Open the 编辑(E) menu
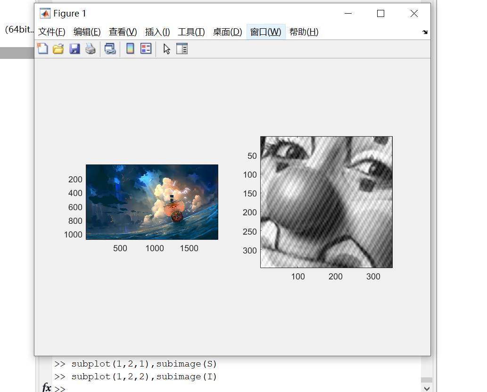Image resolution: width=487 pixels, height=392 pixels. pos(87,32)
